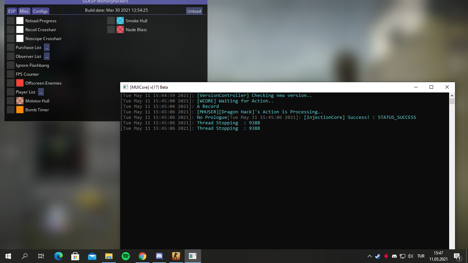Enable the Observer List checkbox
Viewport: 468px width, 263px height.
11,56
